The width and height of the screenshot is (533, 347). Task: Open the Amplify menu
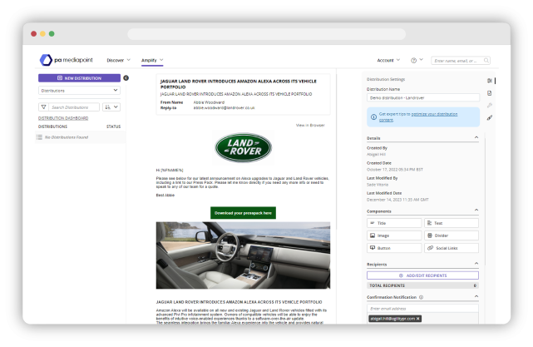(x=151, y=60)
